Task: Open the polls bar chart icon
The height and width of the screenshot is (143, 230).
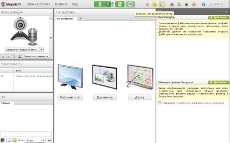Action: click(172, 4)
